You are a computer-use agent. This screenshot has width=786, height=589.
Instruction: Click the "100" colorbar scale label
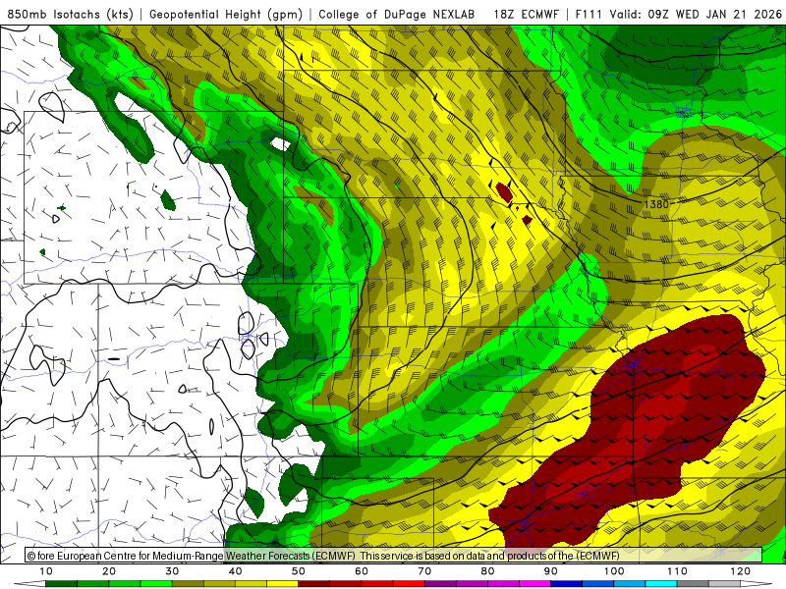point(614,571)
